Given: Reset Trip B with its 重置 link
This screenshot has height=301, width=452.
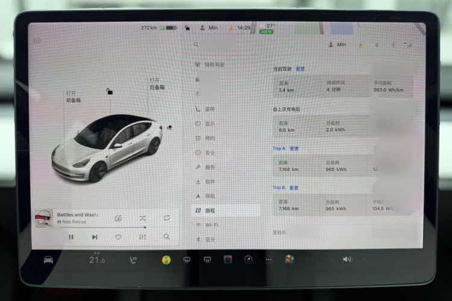Looking at the screenshot, I should [294, 188].
